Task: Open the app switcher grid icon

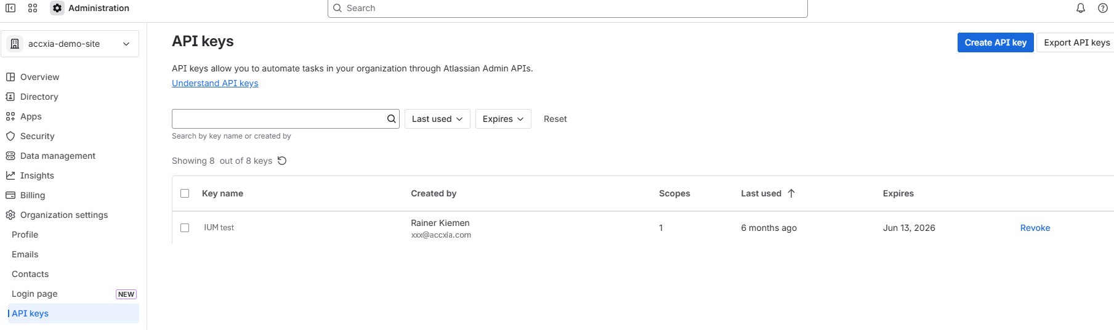Action: click(33, 8)
